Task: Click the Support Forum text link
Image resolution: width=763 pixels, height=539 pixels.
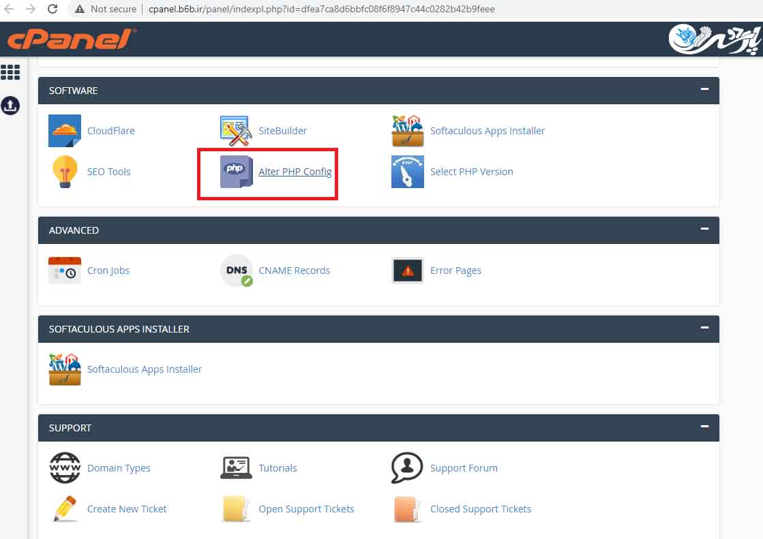Action: pyautogui.click(x=464, y=468)
